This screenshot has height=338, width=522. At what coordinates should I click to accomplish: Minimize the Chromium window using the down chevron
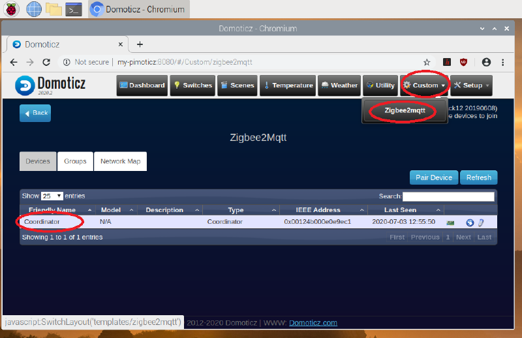click(482, 29)
